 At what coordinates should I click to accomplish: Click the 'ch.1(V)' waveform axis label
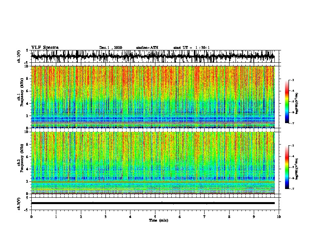(x=19, y=56)
